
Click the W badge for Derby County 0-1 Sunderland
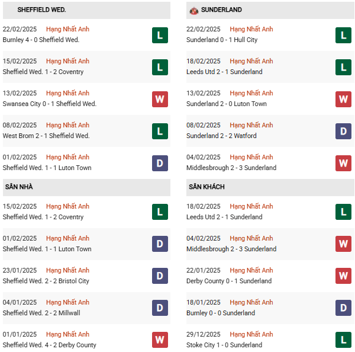pyautogui.click(x=343, y=276)
